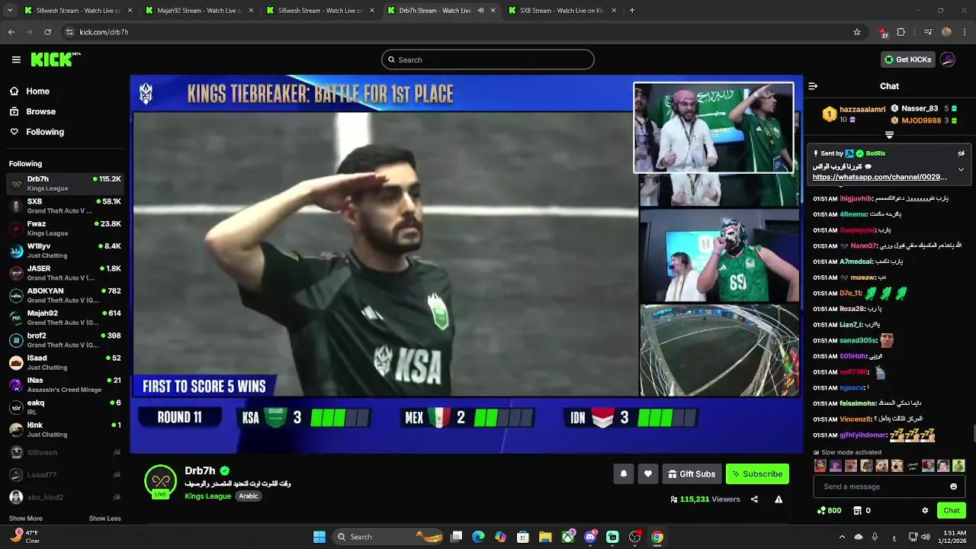Reload the page

click(47, 32)
